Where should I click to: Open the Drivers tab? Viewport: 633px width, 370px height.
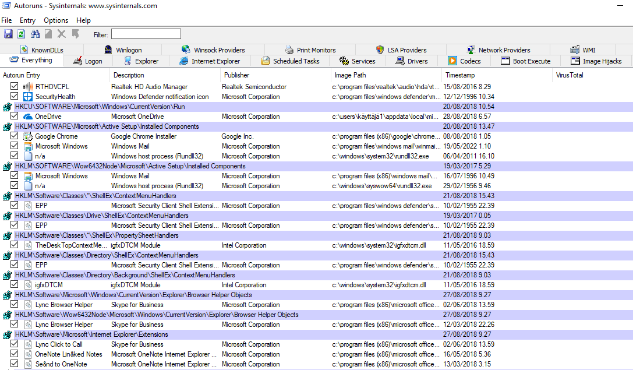411,61
